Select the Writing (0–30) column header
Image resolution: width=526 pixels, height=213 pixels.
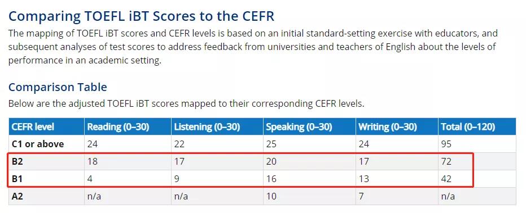click(388, 127)
